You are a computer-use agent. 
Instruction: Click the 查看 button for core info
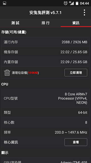click(x=76, y=142)
